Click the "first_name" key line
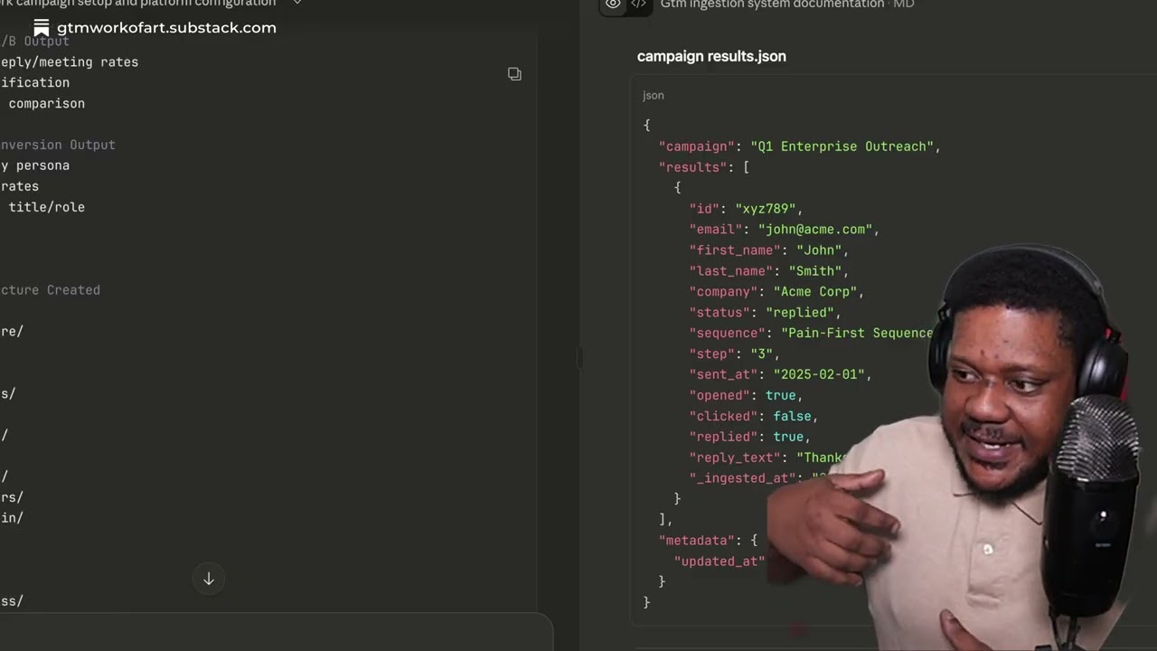 (768, 250)
